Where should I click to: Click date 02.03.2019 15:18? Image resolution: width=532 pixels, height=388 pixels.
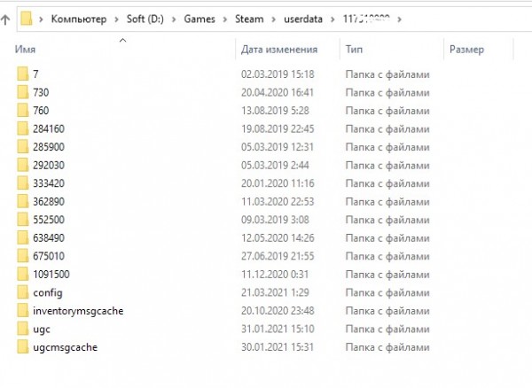coord(278,74)
